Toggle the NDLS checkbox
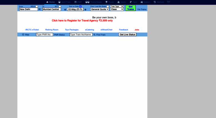 coord(37,6)
